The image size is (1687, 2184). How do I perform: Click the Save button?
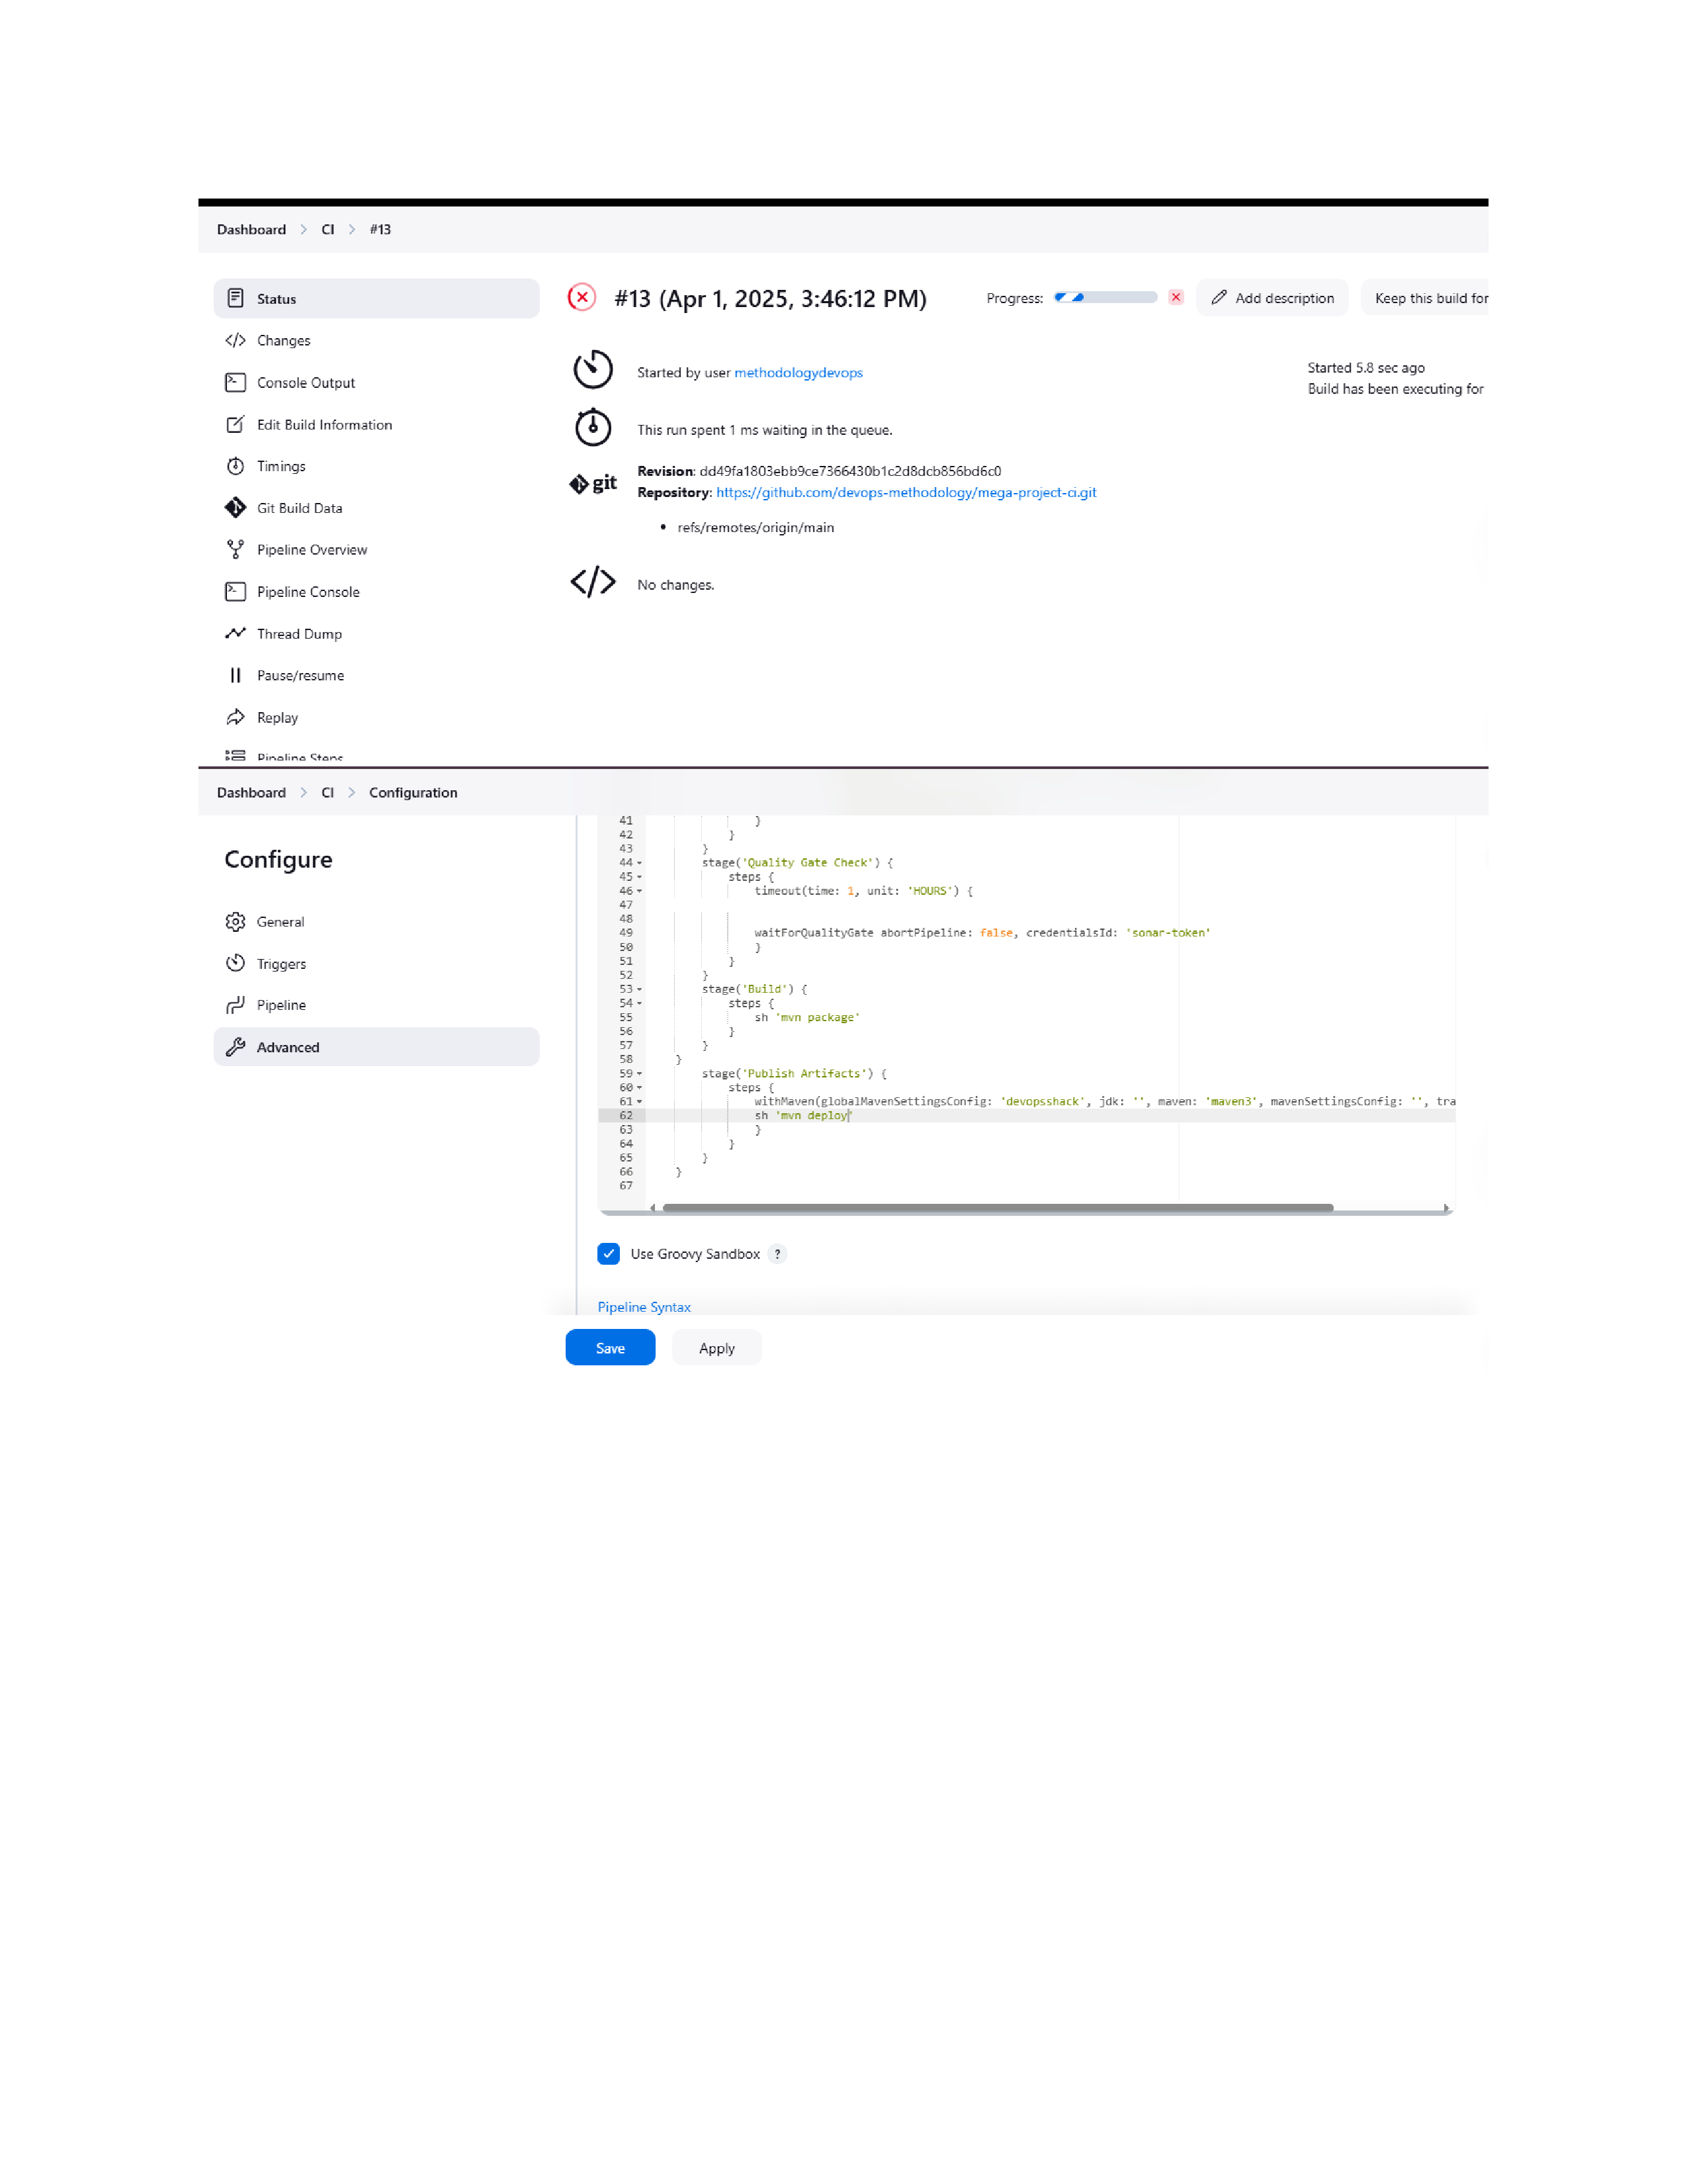pos(610,1348)
